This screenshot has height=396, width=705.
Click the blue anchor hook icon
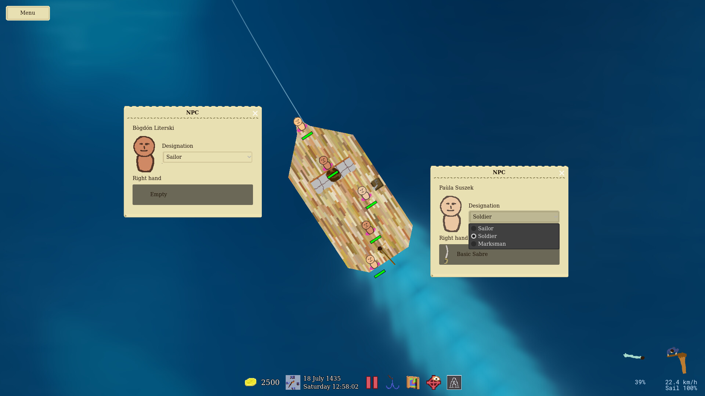(392, 382)
